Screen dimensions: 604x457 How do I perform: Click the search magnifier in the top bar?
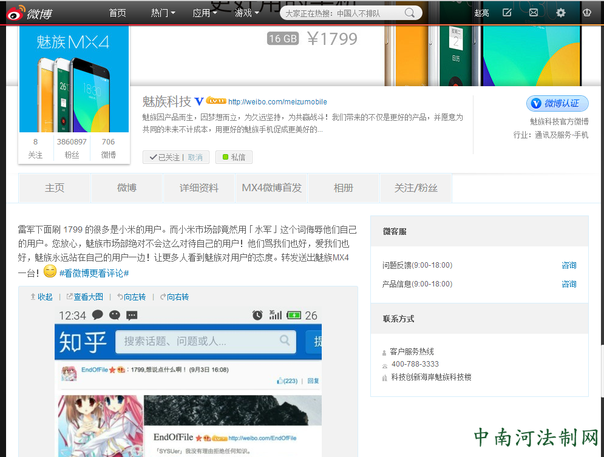point(410,13)
